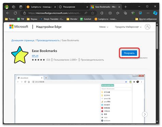
Task: Refresh the current page
Action: pyautogui.click(x=15, y=13)
